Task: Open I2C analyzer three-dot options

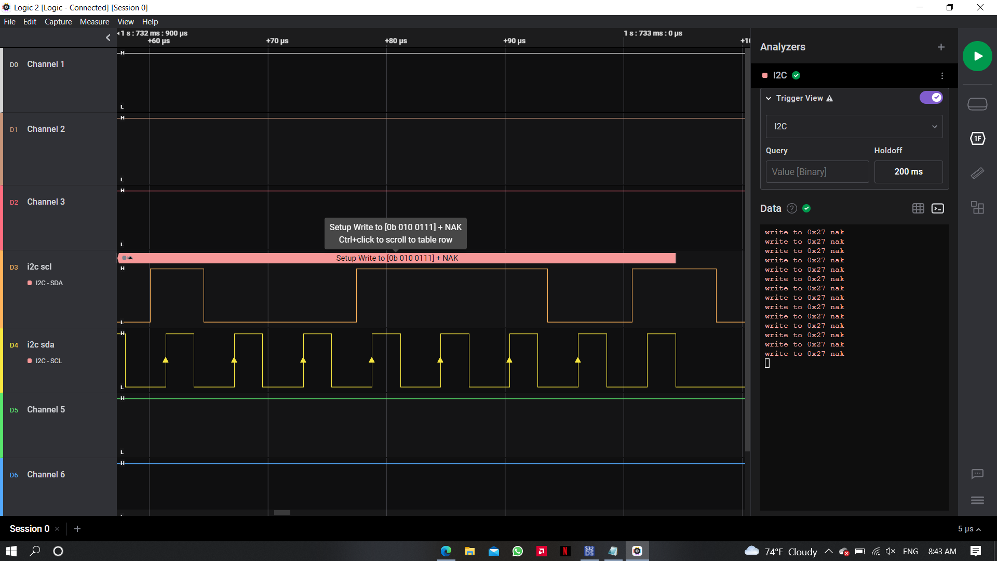Action: tap(941, 76)
